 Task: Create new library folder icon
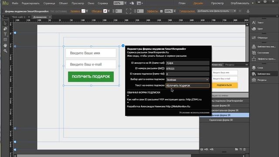[236, 149]
